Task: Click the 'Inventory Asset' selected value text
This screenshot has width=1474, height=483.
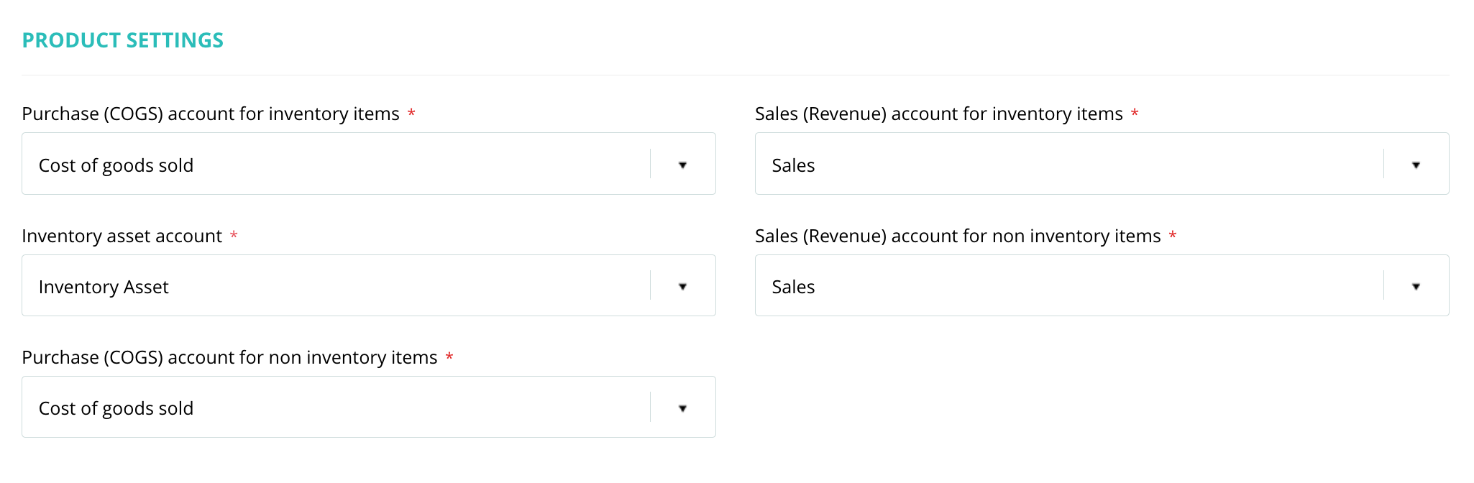Action: click(104, 287)
